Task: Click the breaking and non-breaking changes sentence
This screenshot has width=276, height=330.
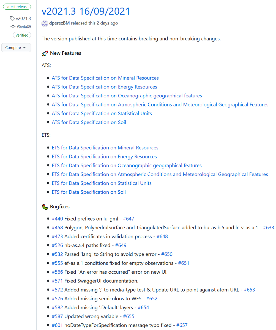Action: (x=131, y=38)
